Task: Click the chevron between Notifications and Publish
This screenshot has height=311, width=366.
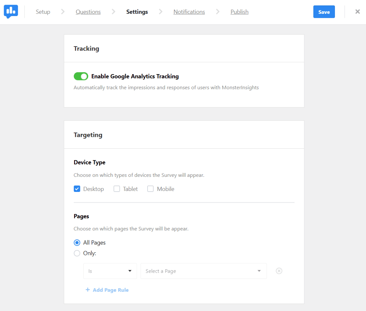Action: click(x=218, y=11)
